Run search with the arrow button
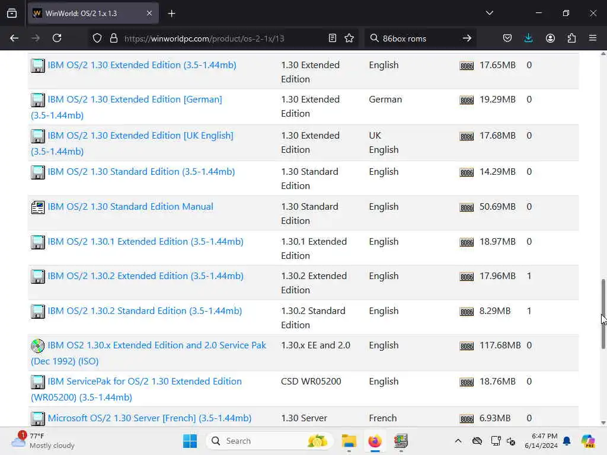This screenshot has height=455, width=607. click(467, 38)
